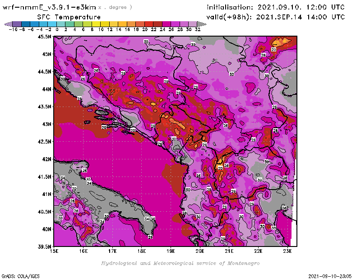Image resolution: width=361 pixels, height=279 pixels.
Task: Click the '42N' latitude axis label
Action: point(46,159)
